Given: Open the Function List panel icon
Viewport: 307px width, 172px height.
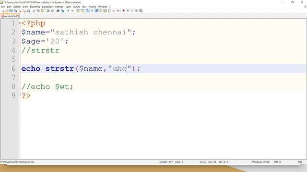Looking at the screenshot, I should (x=109, y=11).
